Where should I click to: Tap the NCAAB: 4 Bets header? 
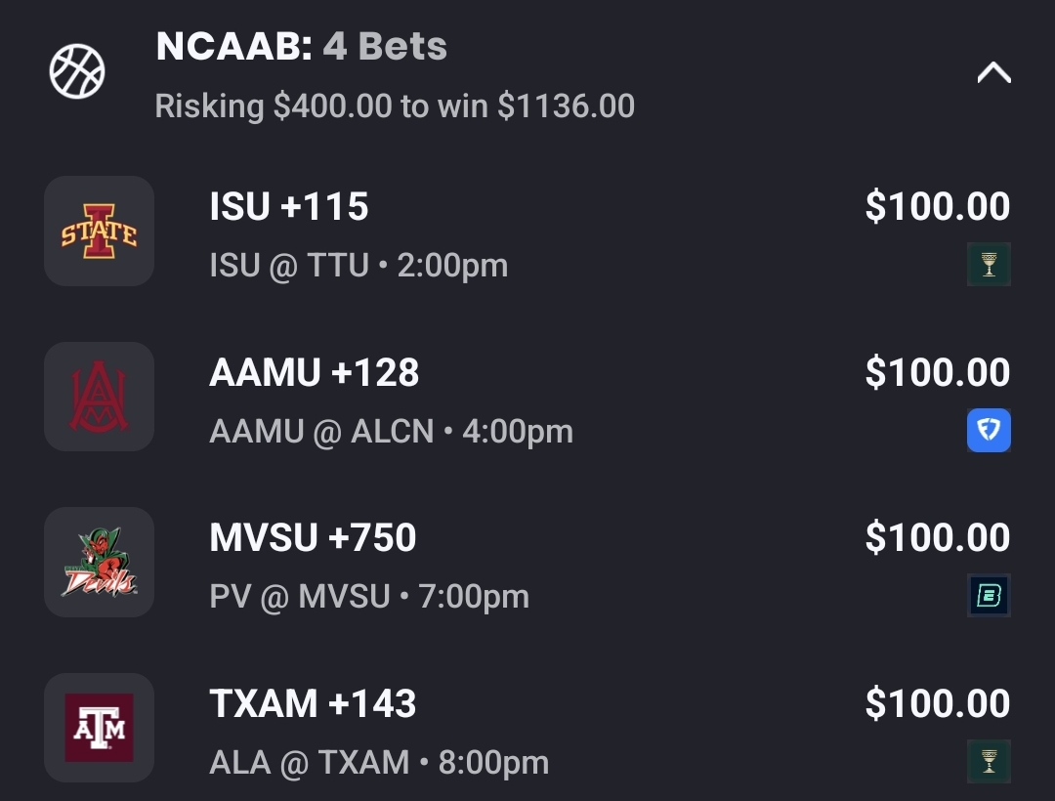[301, 46]
